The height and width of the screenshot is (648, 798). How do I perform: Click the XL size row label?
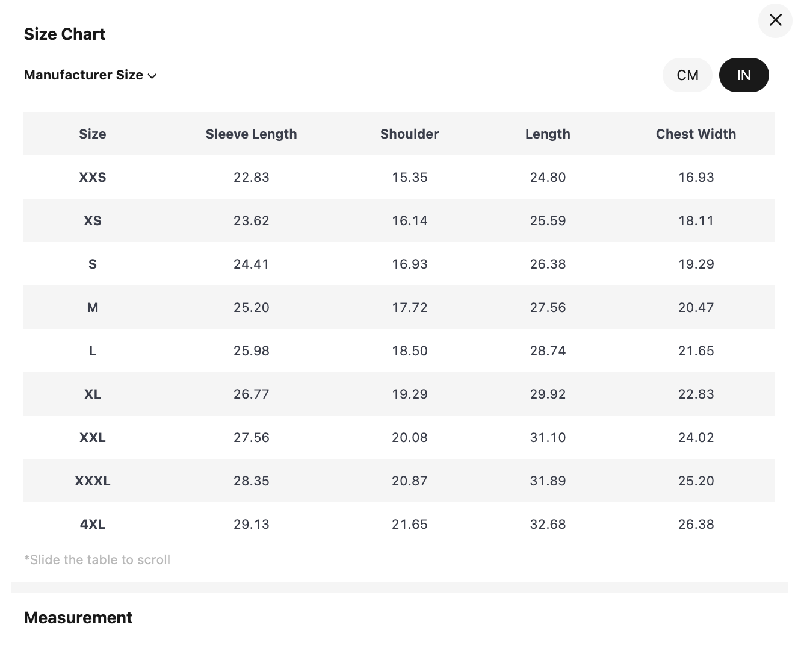pyautogui.click(x=92, y=394)
